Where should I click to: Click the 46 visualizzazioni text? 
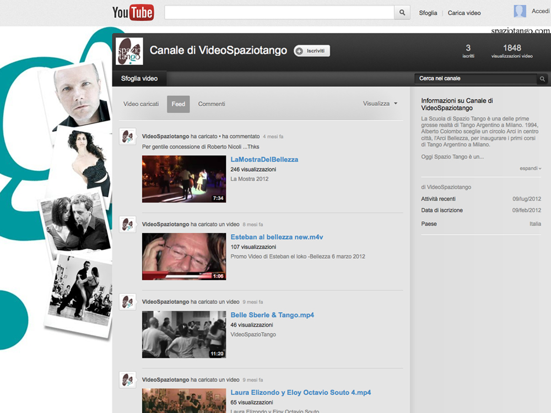click(252, 325)
